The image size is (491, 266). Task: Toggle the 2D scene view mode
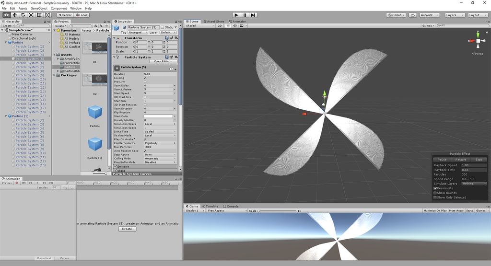click(220, 26)
